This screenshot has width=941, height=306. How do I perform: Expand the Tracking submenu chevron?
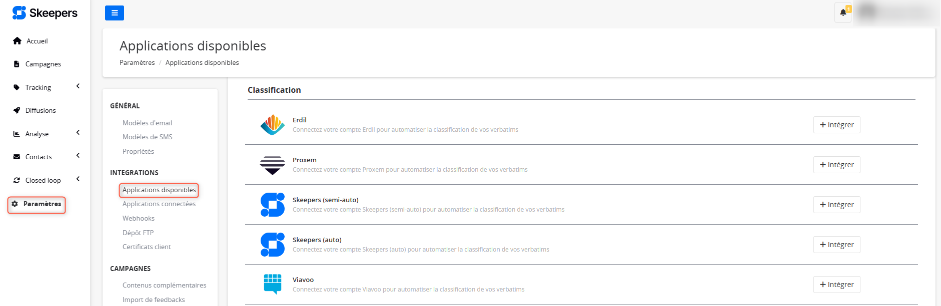coord(78,86)
